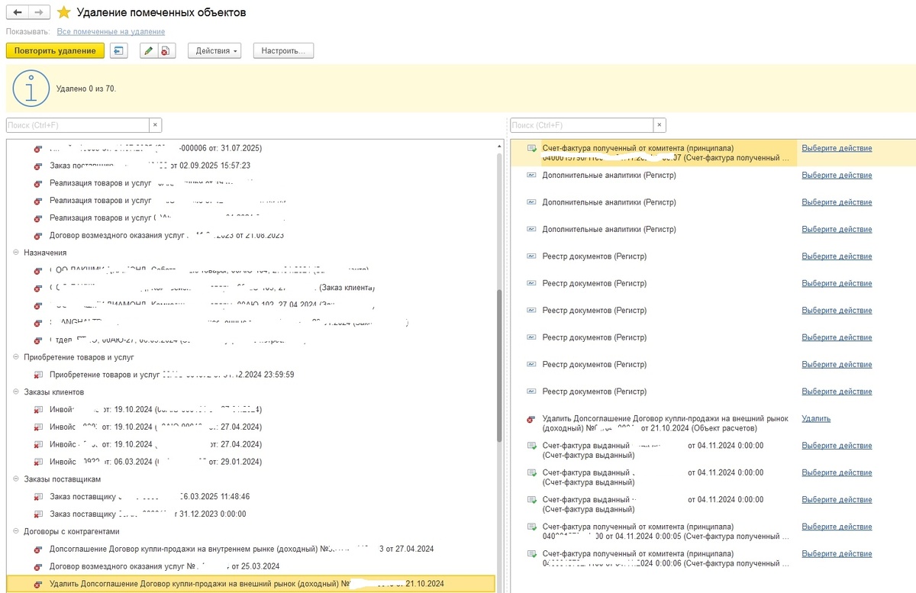This screenshot has width=916, height=593.
Task: Click icon of Счет-фактура полученный 0:00:05 row
Action: coord(532,527)
